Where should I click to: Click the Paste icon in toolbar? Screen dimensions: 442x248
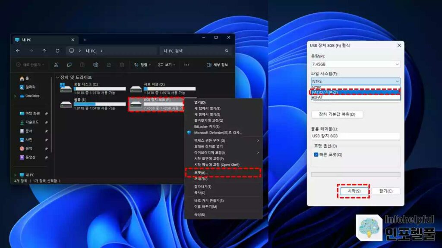click(82, 65)
